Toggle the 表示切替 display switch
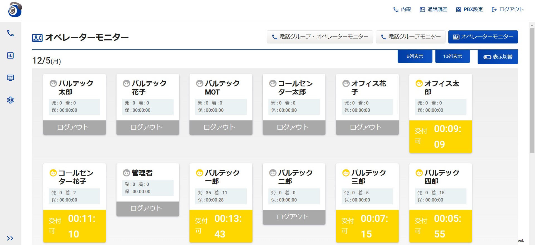535x245 pixels. point(498,57)
